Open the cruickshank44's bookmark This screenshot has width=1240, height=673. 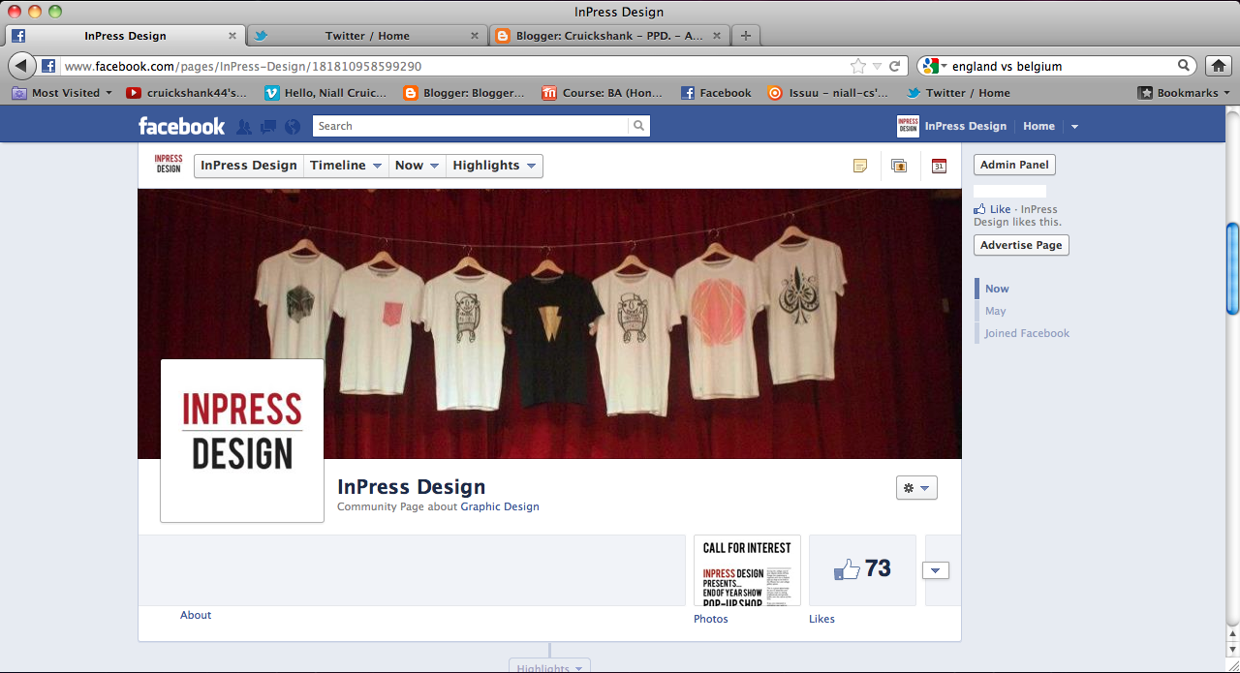click(186, 93)
